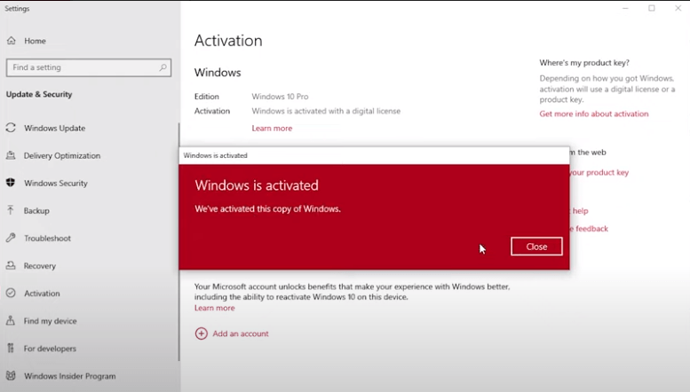Click the search magnifier icon
Image resolution: width=690 pixels, height=392 pixels.
click(163, 67)
